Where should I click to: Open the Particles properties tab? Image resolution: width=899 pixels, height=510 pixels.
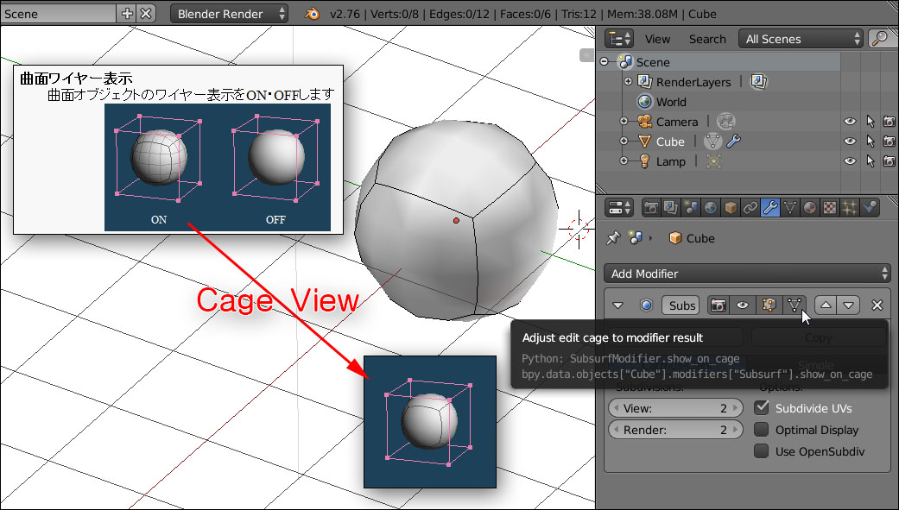coord(849,207)
